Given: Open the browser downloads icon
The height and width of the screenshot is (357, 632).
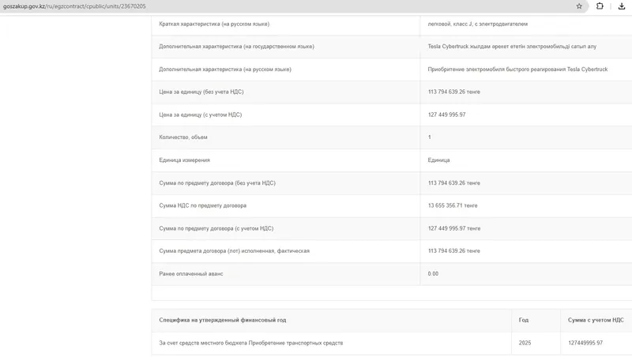Looking at the screenshot, I should point(622,6).
